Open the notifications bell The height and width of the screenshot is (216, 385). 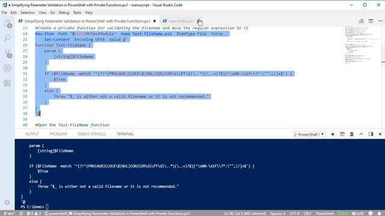(380, 214)
